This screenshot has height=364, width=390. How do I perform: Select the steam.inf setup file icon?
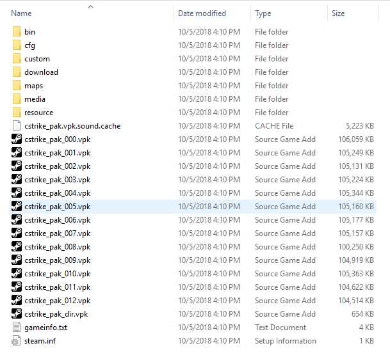[17, 341]
